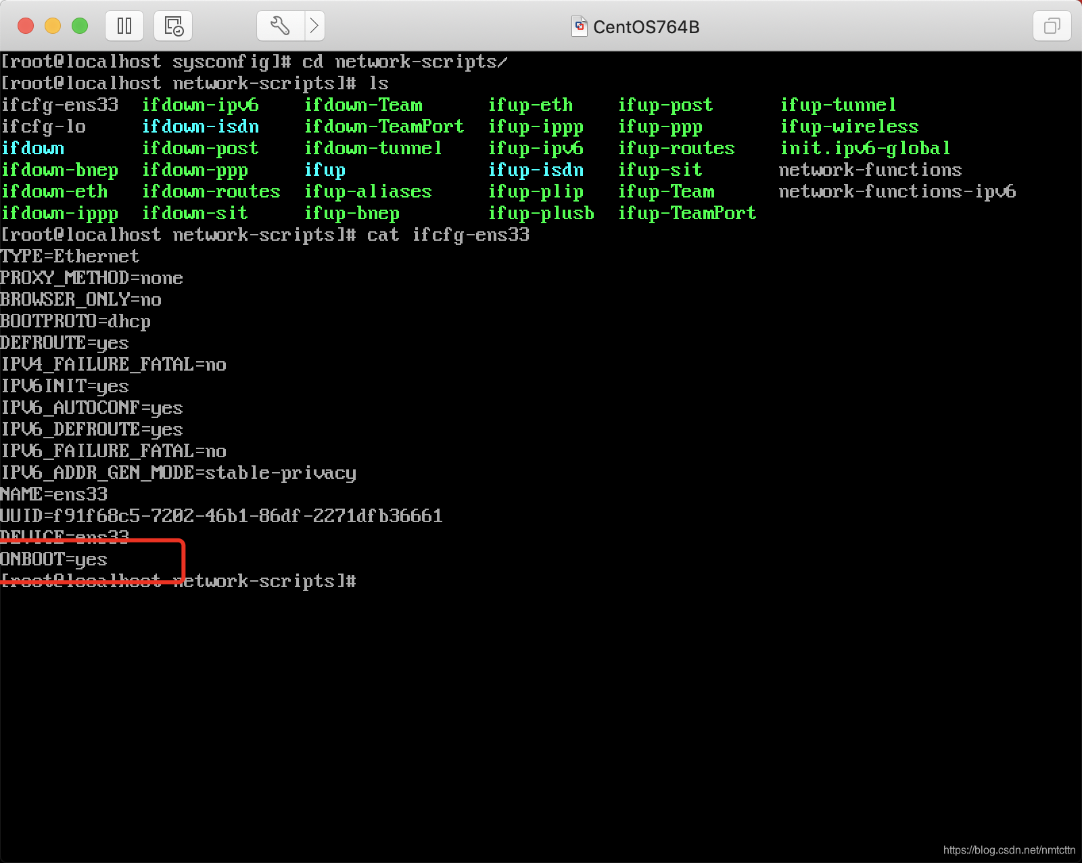Minimize the window with the yellow button
Viewport: 1082px width, 863px height.
click(53, 26)
